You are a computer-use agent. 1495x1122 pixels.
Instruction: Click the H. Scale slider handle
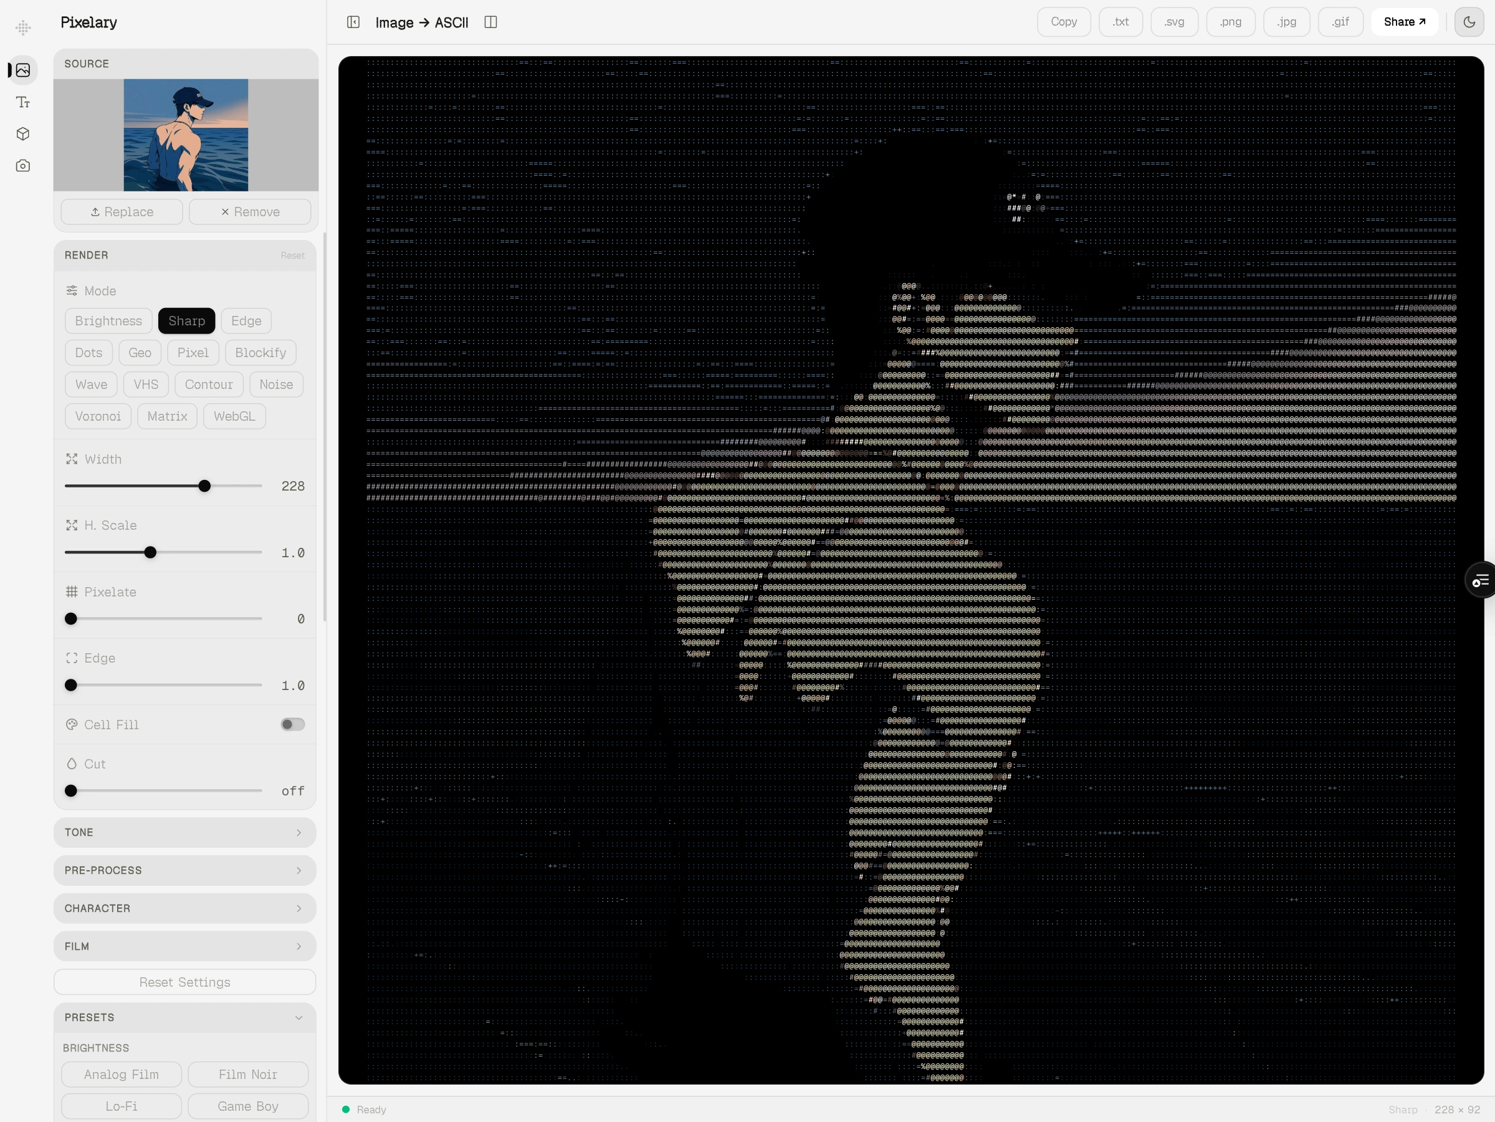151,553
